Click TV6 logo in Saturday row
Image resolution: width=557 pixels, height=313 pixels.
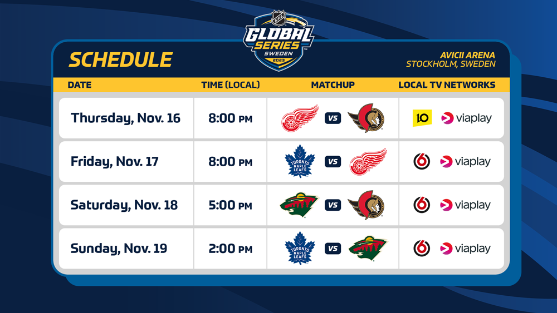tap(422, 205)
